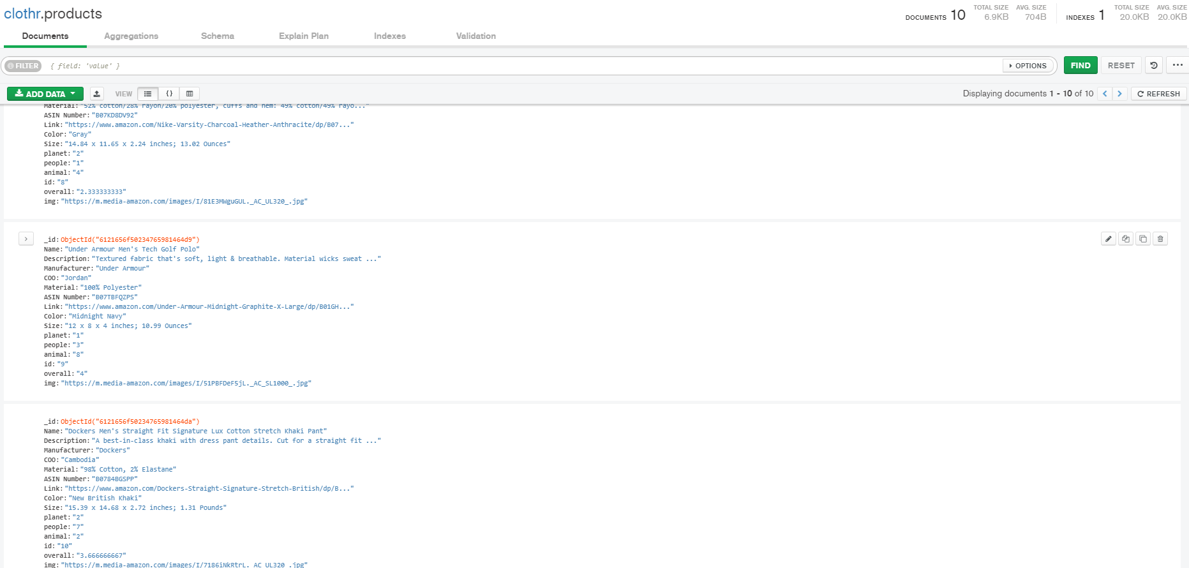Click the FILTER info badge
Viewport: 1189px width, 568px height.
click(x=23, y=66)
